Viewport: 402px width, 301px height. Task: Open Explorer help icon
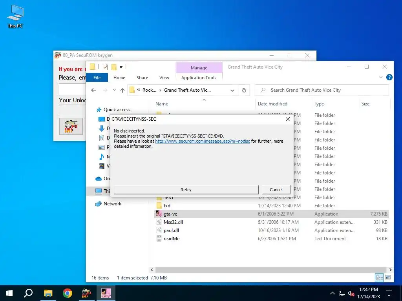click(x=389, y=77)
